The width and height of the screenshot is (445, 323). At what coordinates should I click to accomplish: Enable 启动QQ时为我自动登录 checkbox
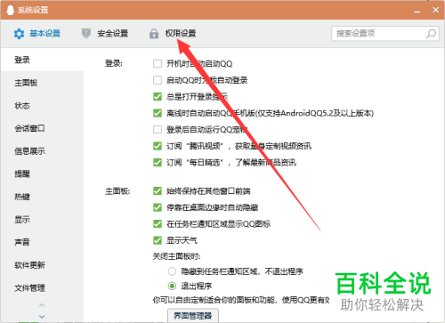(158, 80)
